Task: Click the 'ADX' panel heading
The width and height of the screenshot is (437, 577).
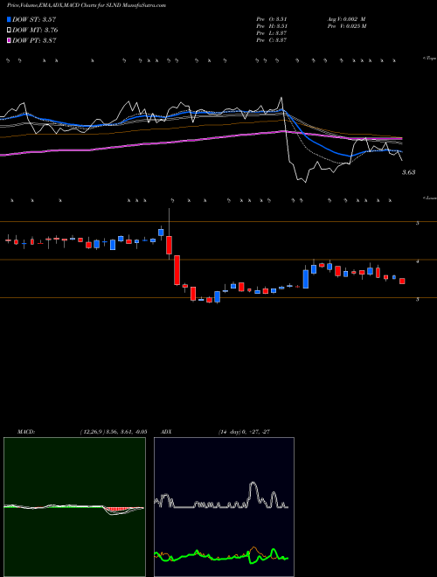Action: (x=167, y=432)
